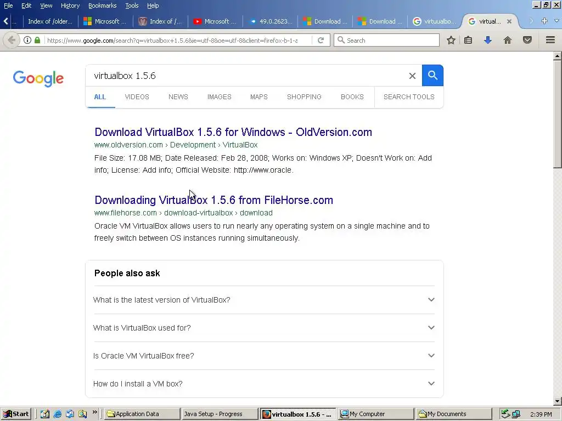Switch to VIDEOS results tab

(137, 97)
